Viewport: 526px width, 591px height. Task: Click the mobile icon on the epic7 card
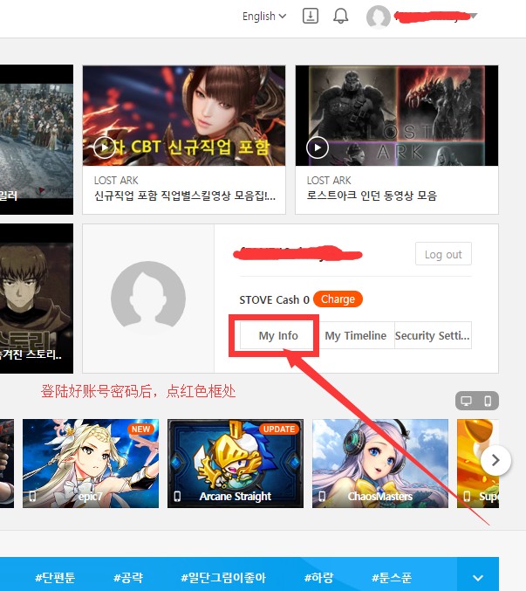pyautogui.click(x=32, y=497)
